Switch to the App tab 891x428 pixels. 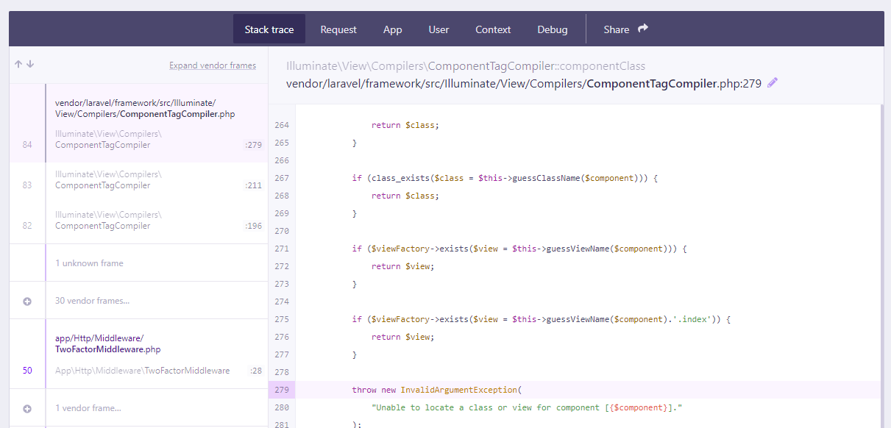(x=392, y=29)
